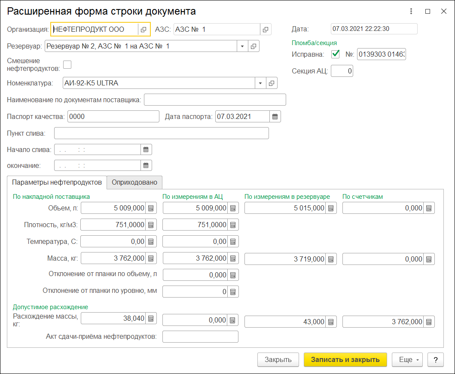Viewport: 455px width, 374px height.
Task: Select the Параметры нефтепродуктов tab
Action: [x=57, y=182]
